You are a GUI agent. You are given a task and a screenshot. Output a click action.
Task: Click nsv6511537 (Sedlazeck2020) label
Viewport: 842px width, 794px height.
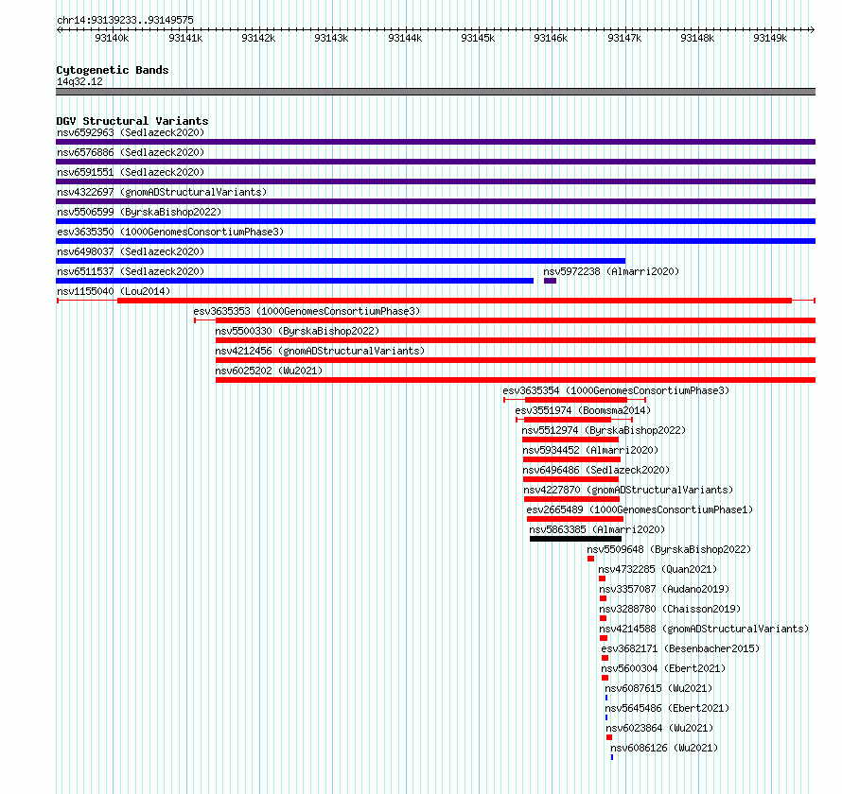(x=131, y=271)
